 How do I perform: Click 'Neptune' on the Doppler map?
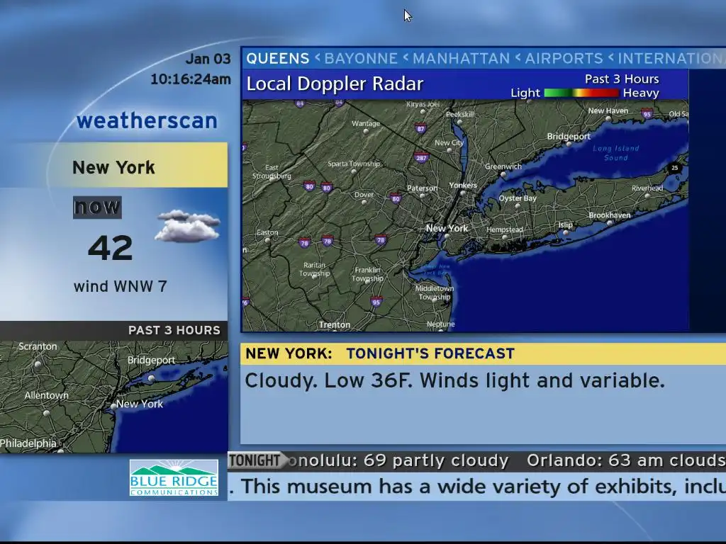[441, 324]
